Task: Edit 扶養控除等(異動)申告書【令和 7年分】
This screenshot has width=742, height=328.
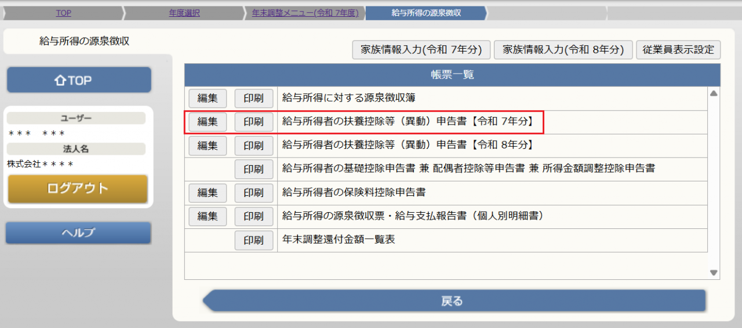Action: tap(208, 122)
